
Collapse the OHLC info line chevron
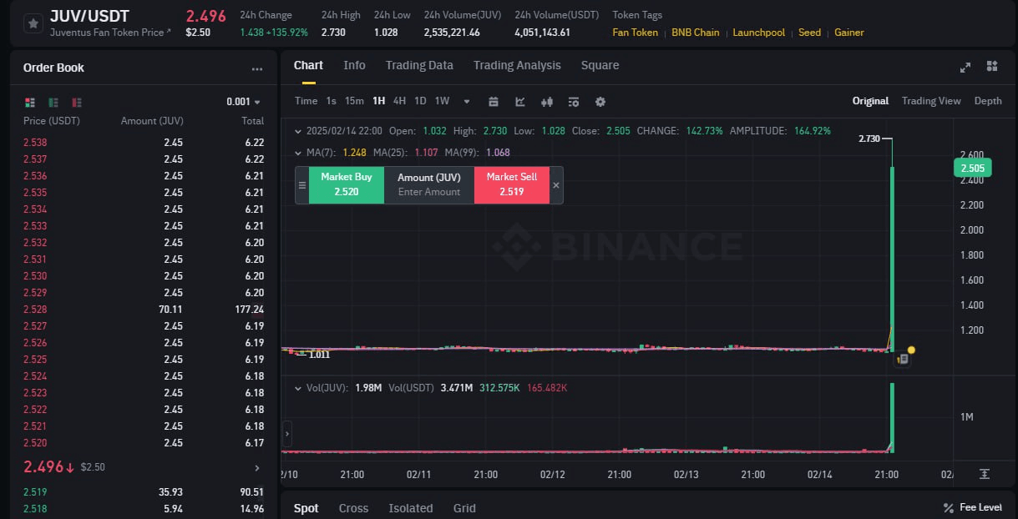coord(299,131)
